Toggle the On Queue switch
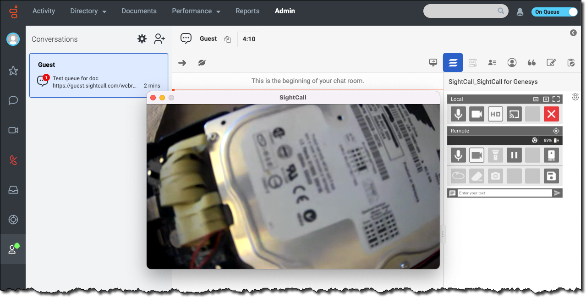Image resolution: width=586 pixels, height=298 pixels. coord(554,12)
